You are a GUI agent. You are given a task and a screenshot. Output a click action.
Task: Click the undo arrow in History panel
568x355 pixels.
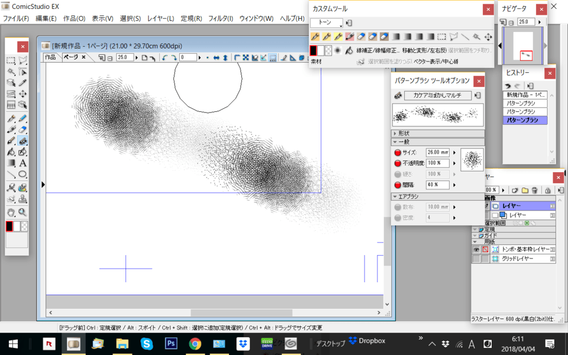(508, 86)
